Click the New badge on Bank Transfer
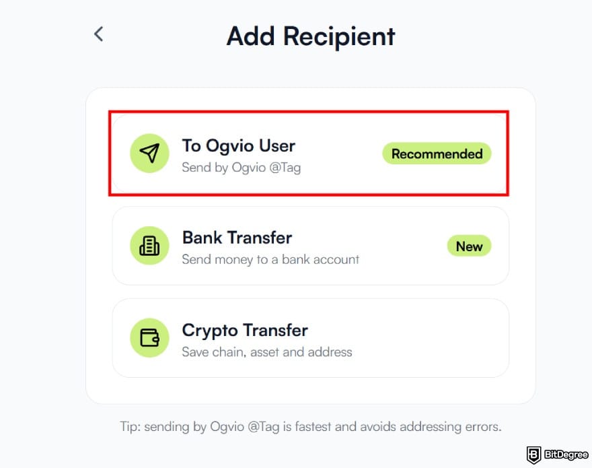 pos(469,246)
